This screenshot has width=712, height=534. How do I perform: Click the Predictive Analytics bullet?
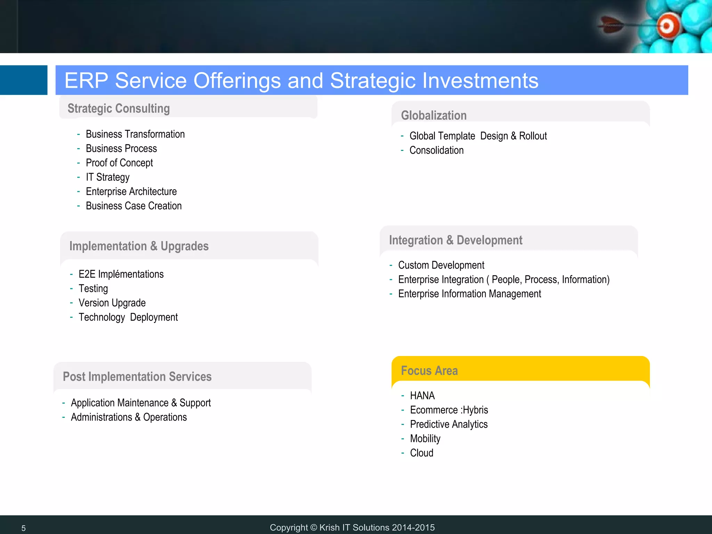click(448, 424)
